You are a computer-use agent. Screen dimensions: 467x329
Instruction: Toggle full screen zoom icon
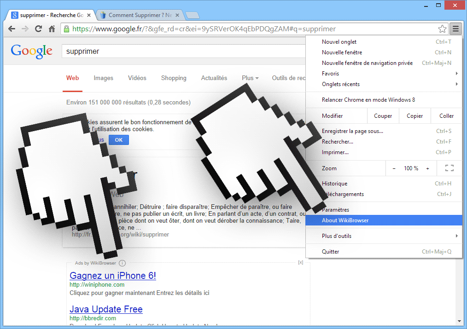(x=449, y=168)
